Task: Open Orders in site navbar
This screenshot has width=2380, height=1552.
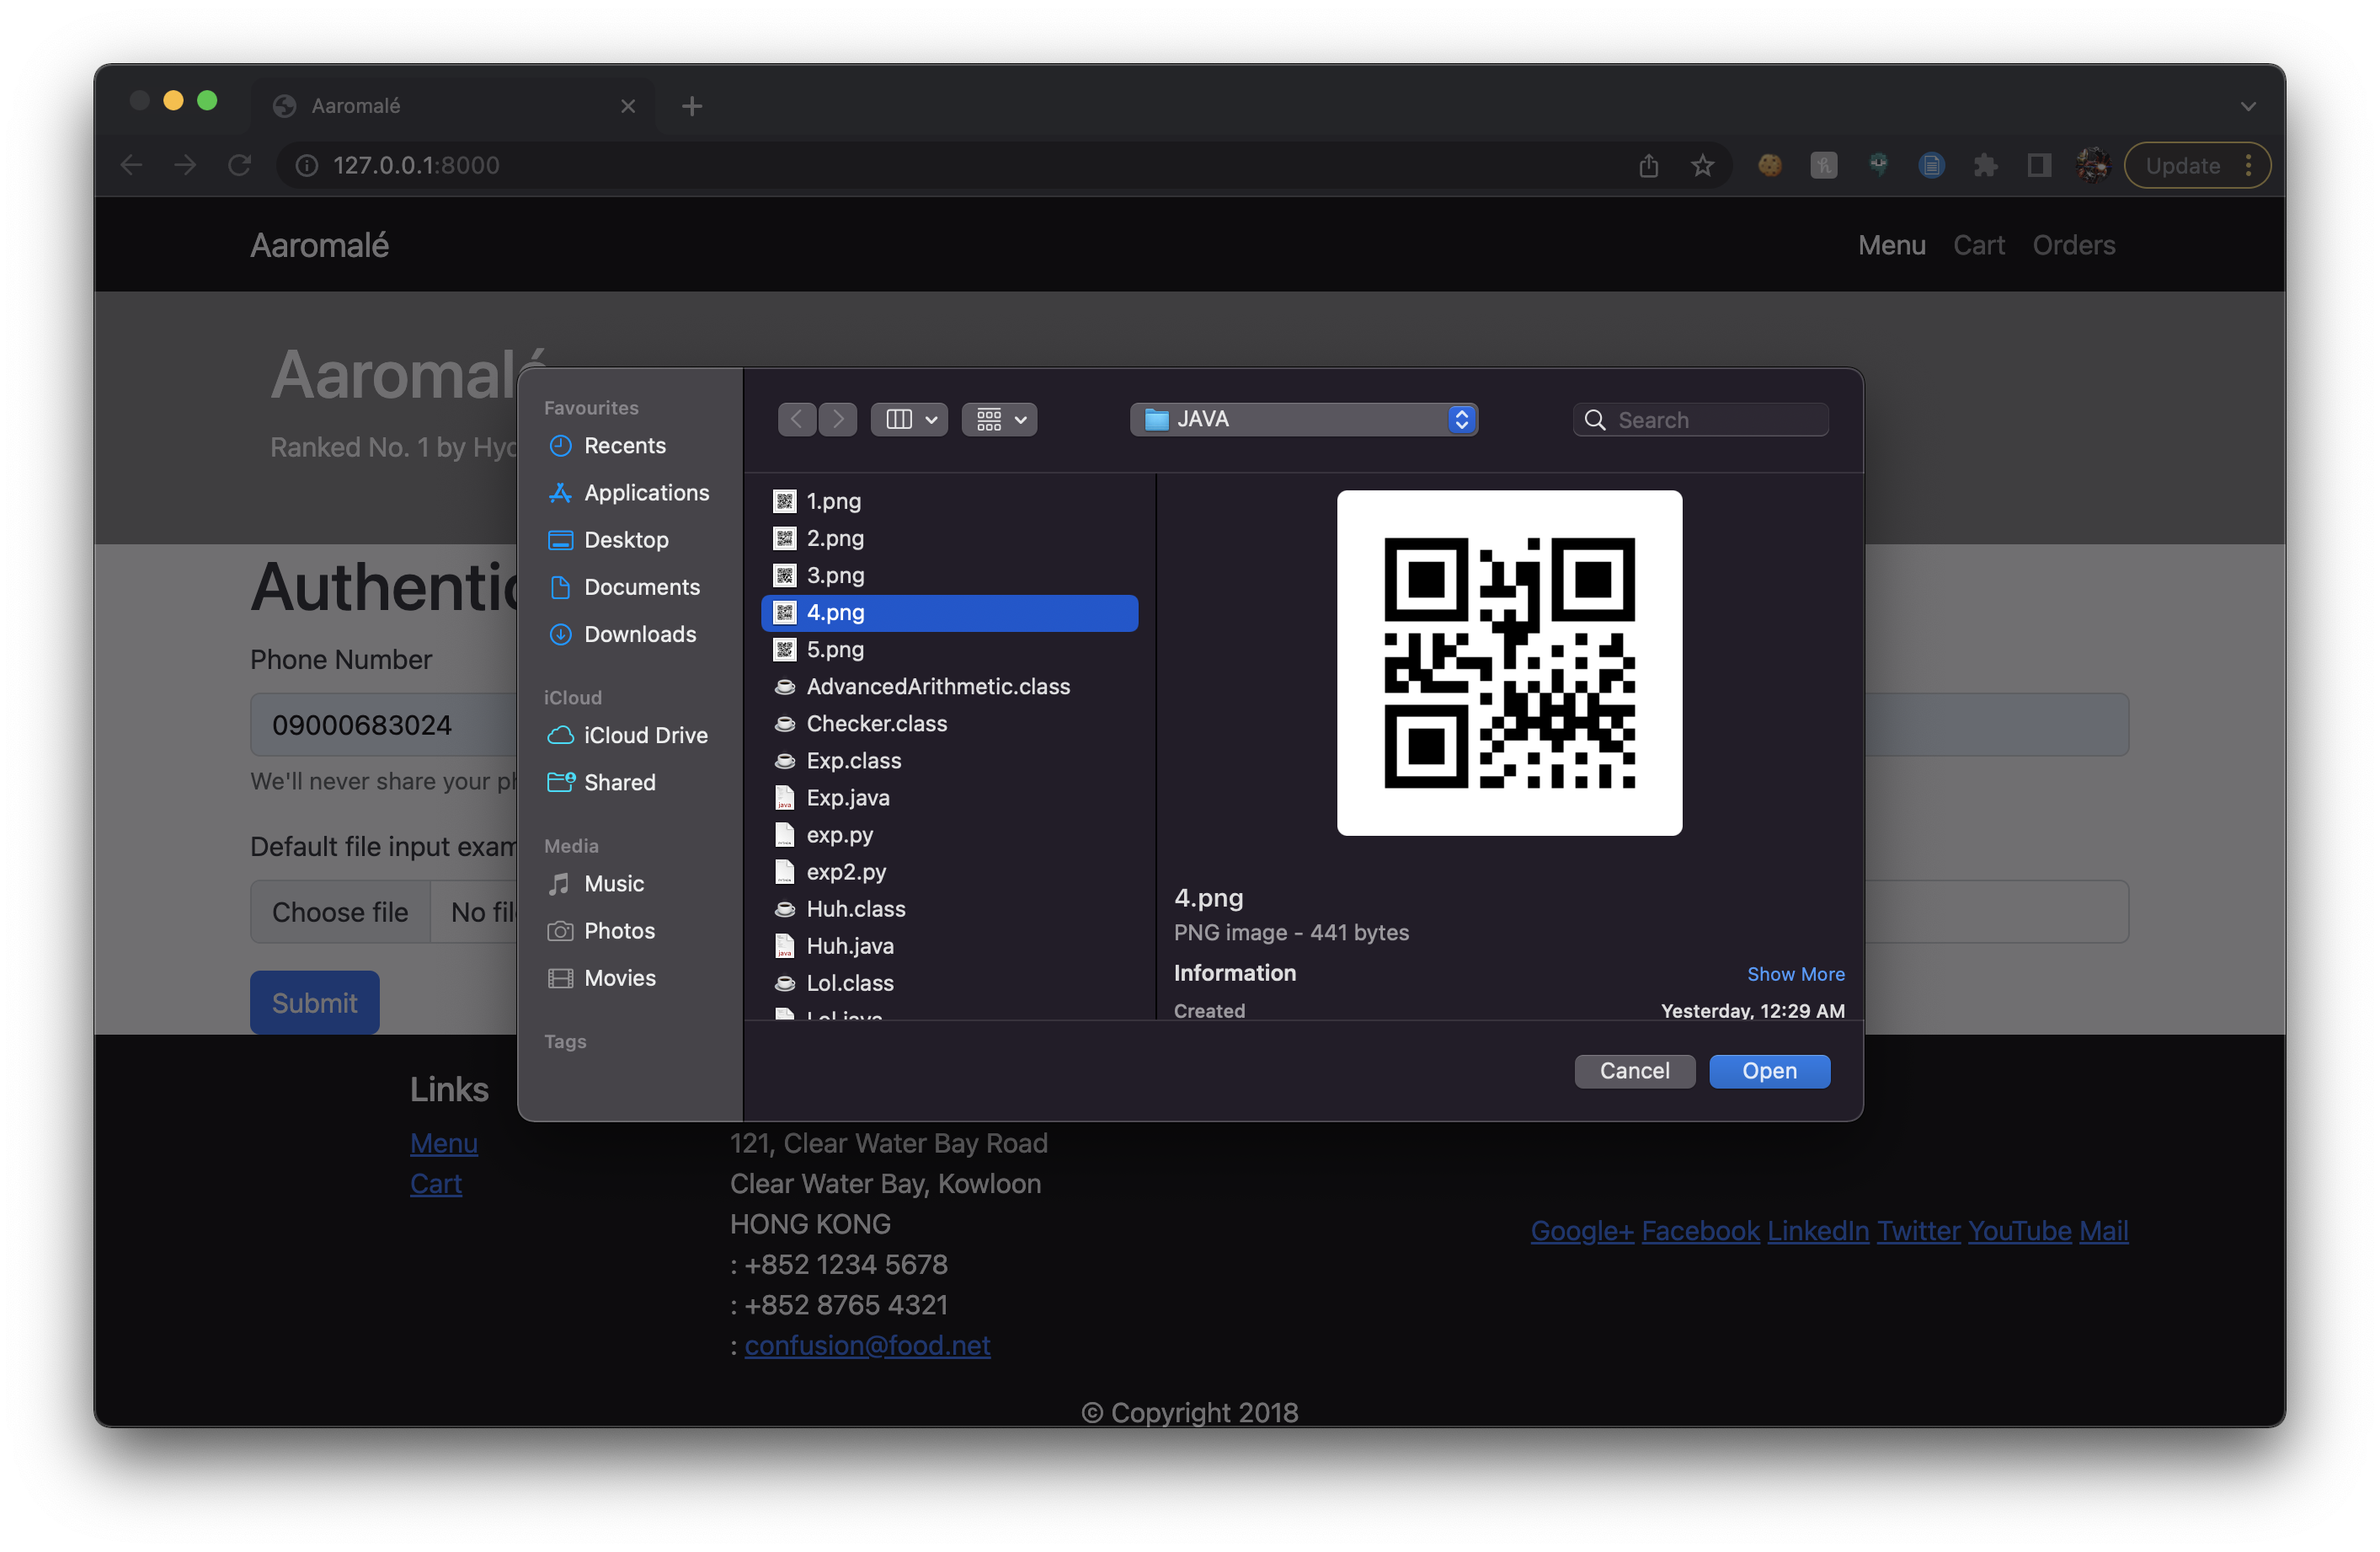Action: pyautogui.click(x=2074, y=245)
